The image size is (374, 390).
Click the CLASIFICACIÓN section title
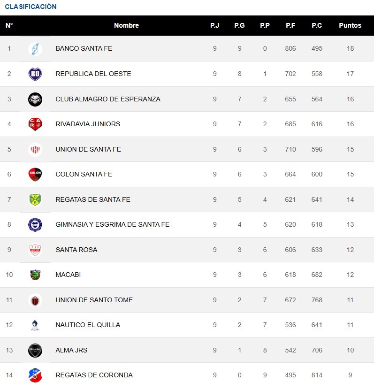(x=31, y=7)
